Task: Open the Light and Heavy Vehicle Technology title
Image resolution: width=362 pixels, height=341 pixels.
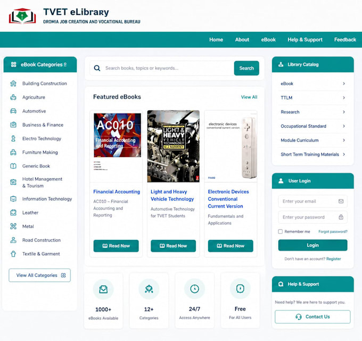Action: [x=172, y=195]
